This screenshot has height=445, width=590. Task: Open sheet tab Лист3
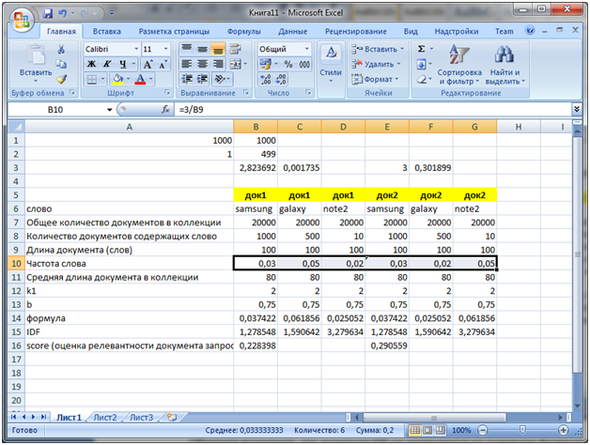tap(142, 418)
